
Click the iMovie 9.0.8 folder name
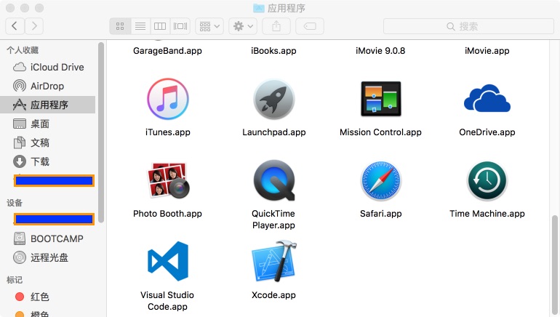(x=380, y=51)
